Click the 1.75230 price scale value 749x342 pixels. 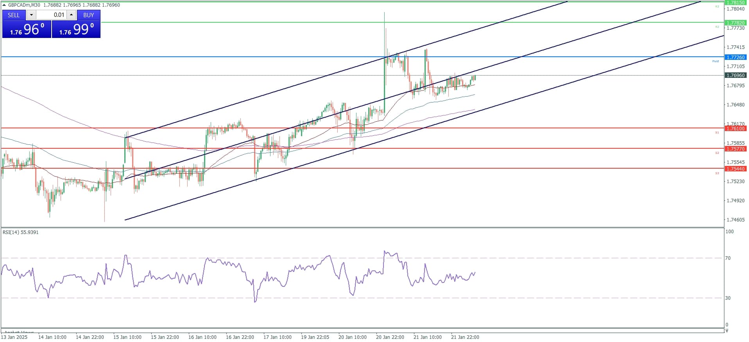(735, 181)
